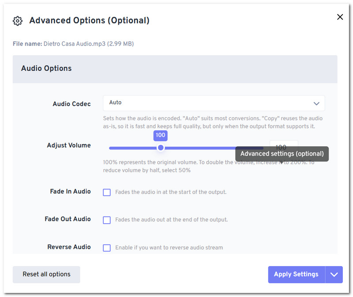
Task: Click the Audio Codec chevron arrow
Action: (316, 103)
